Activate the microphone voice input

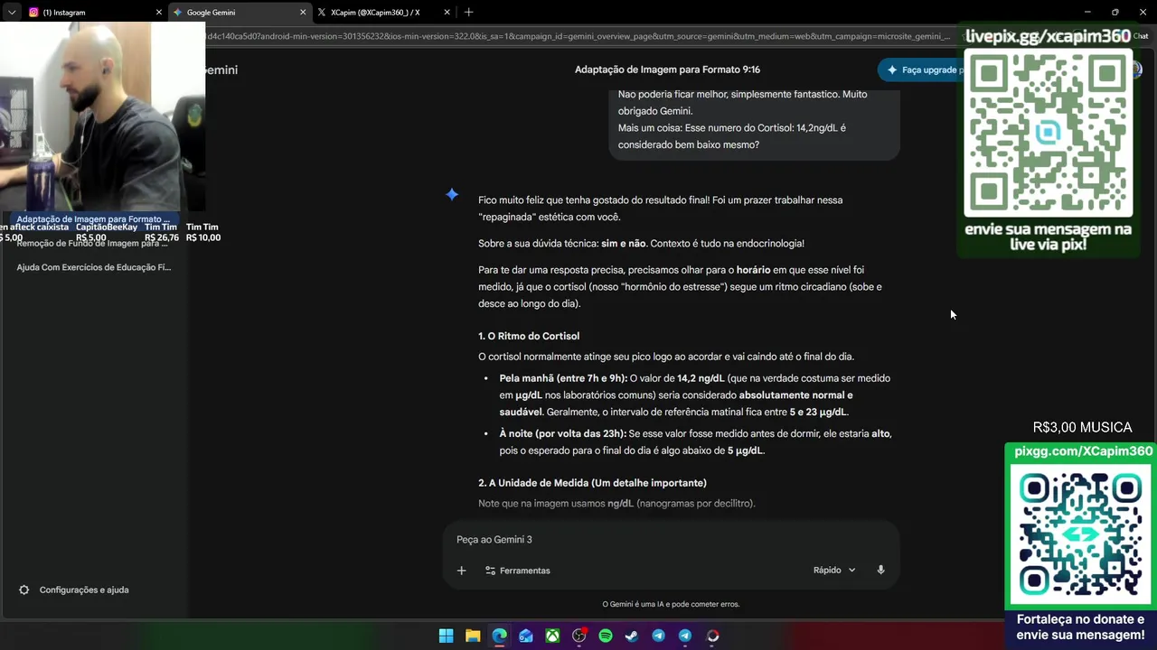pyautogui.click(x=880, y=571)
